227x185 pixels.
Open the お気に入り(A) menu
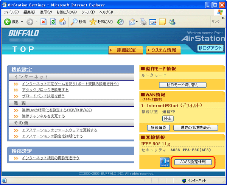point(67,12)
